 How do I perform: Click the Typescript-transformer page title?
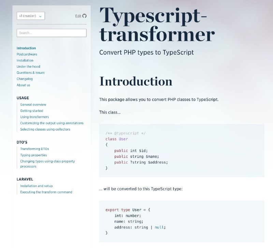pos(157,24)
